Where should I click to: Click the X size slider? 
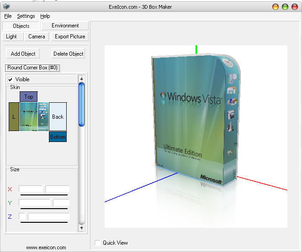[44, 189]
